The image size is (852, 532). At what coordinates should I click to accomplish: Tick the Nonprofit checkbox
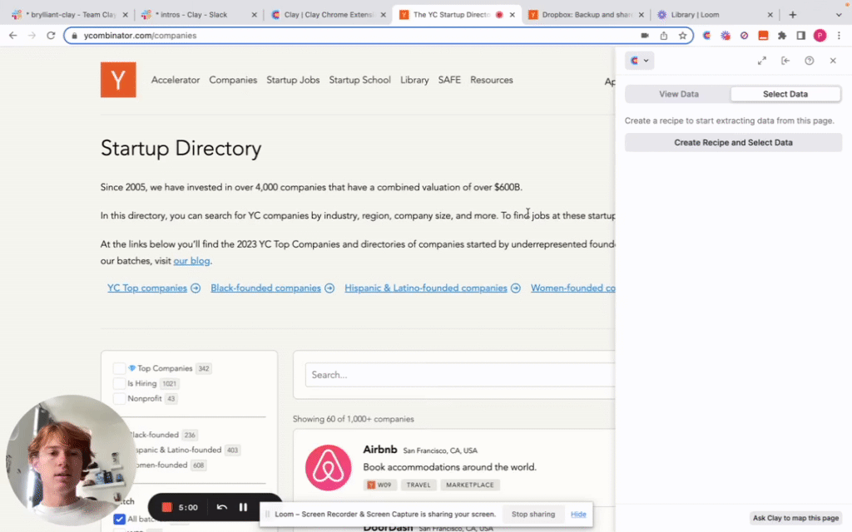(x=119, y=398)
